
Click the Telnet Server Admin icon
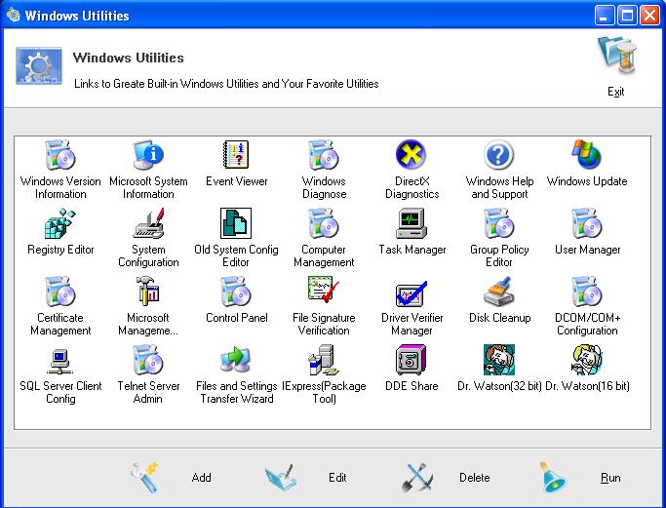[x=148, y=360]
